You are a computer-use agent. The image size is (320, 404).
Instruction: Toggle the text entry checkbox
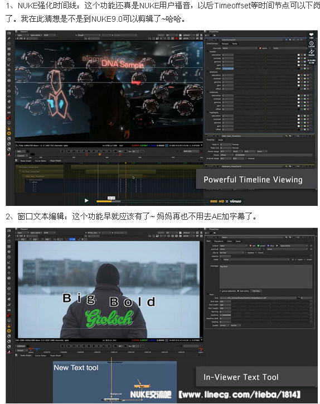238,291
